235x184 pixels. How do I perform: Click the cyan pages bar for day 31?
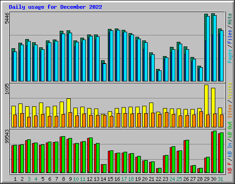pos(222,56)
